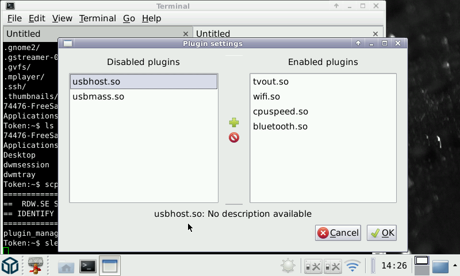
Task: Click the Plugin settings taskbar window button
Action: coord(109,266)
